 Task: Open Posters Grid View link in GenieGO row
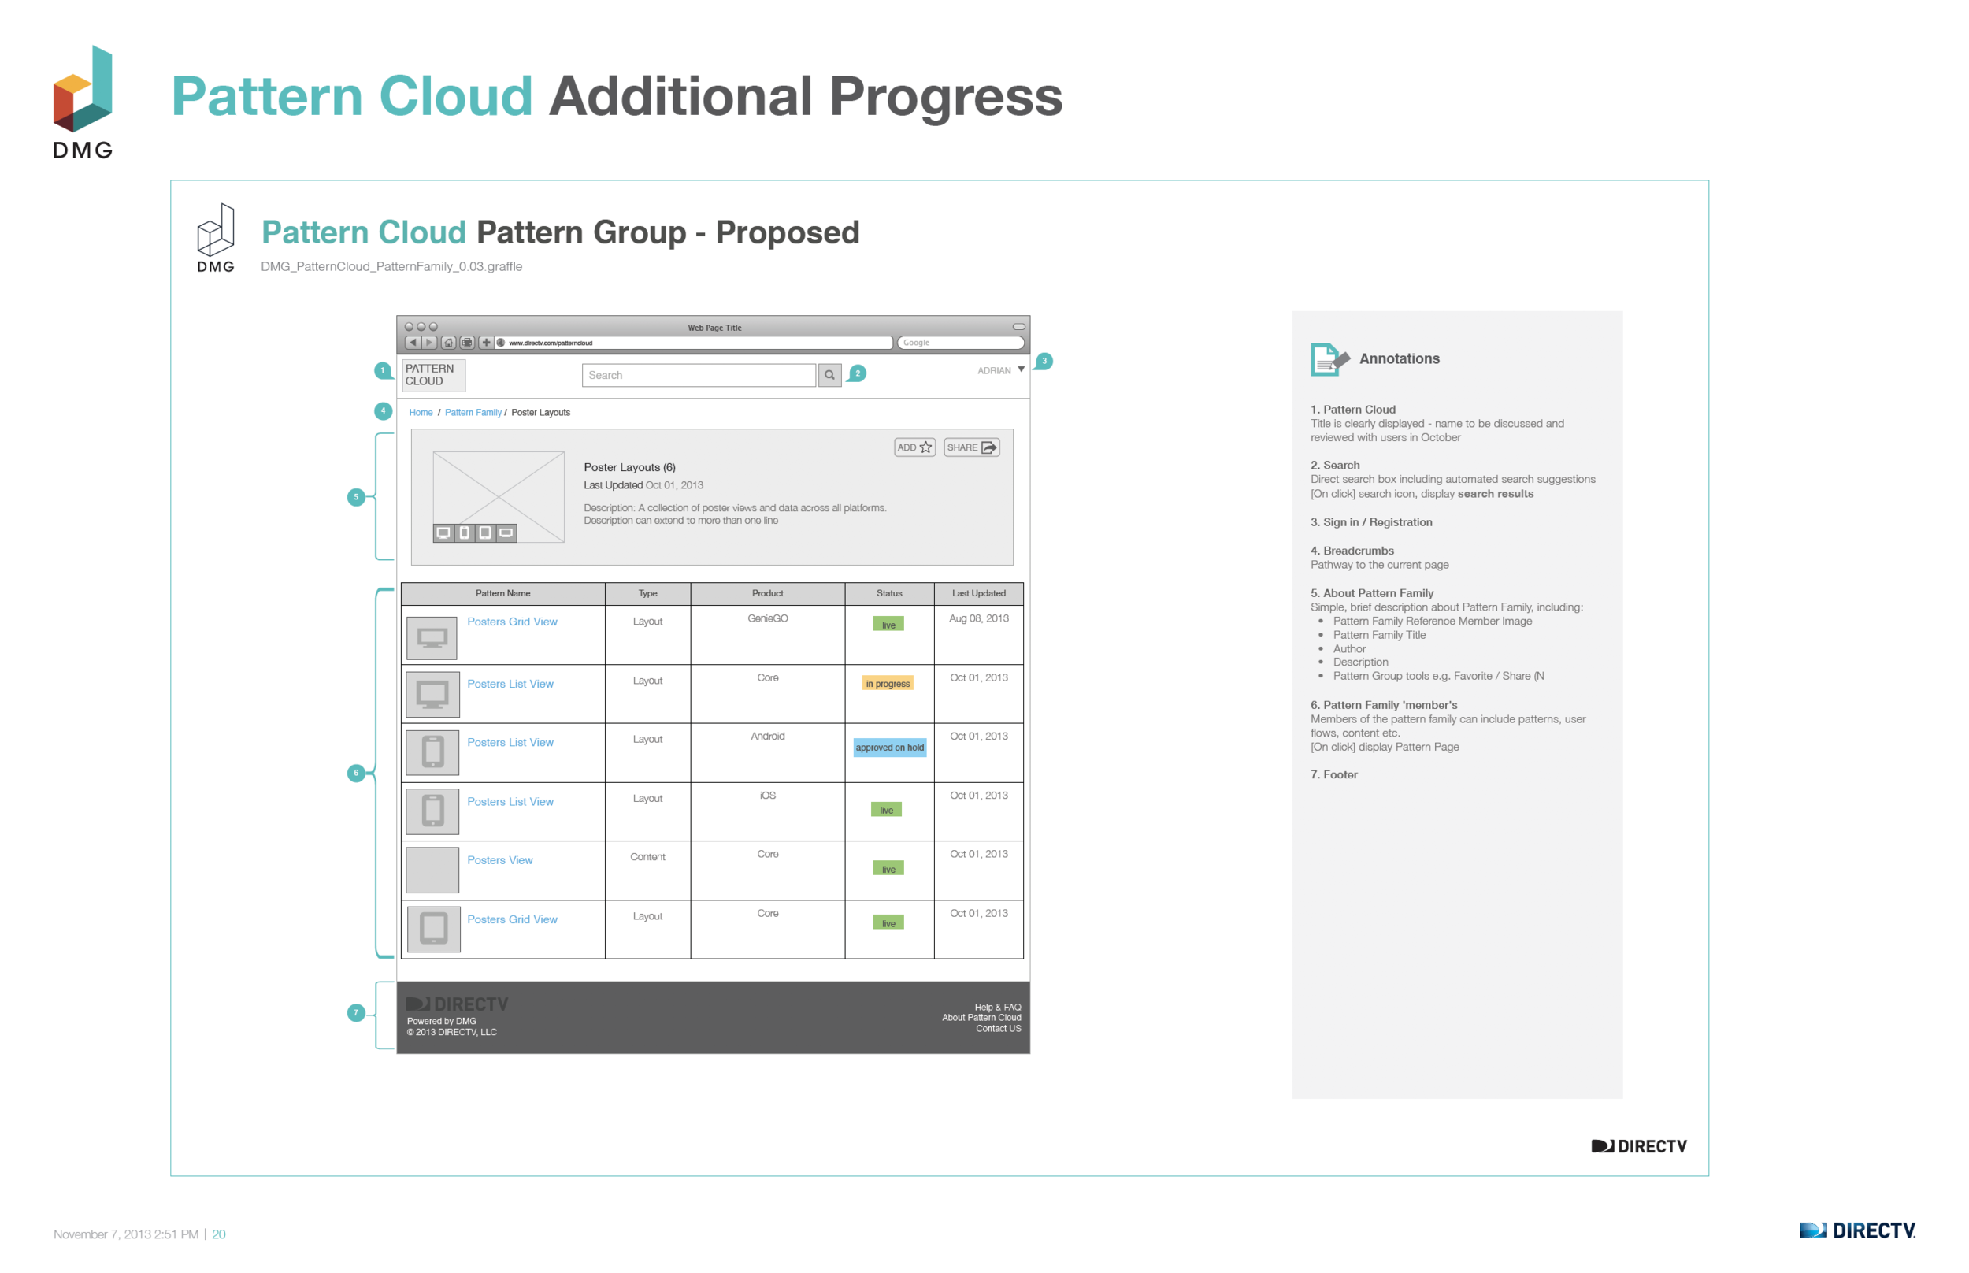[511, 622]
